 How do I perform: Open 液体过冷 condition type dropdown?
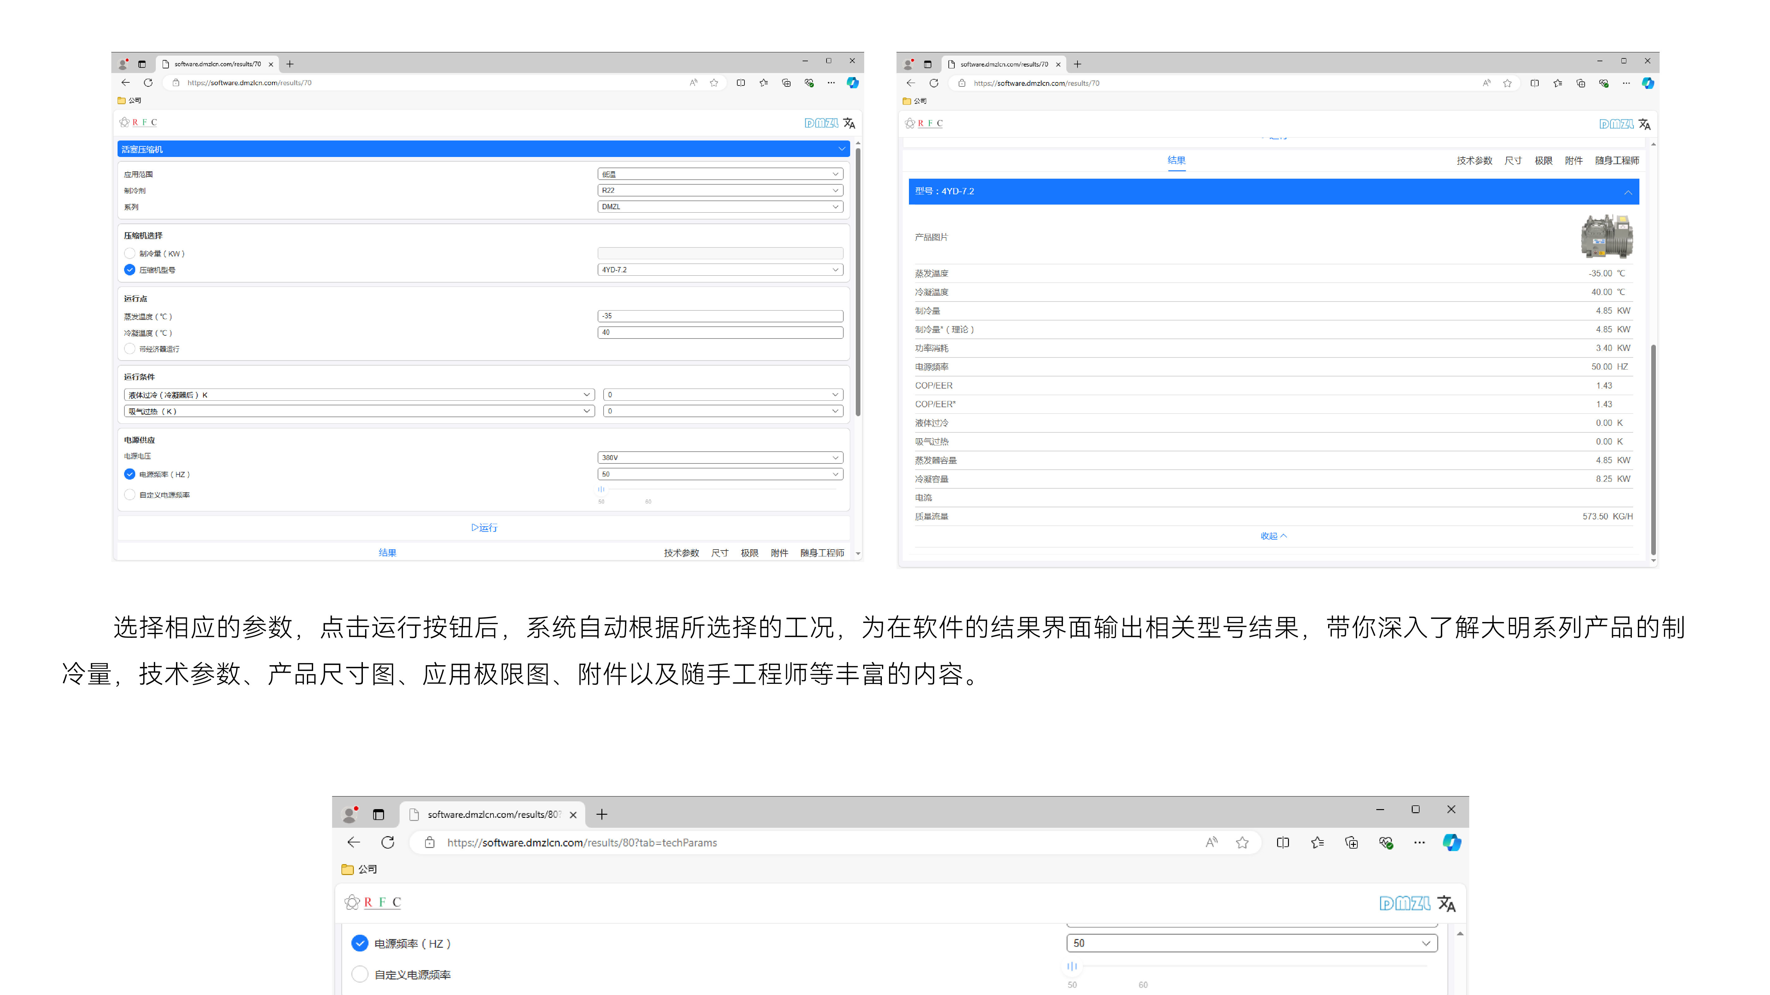(359, 395)
